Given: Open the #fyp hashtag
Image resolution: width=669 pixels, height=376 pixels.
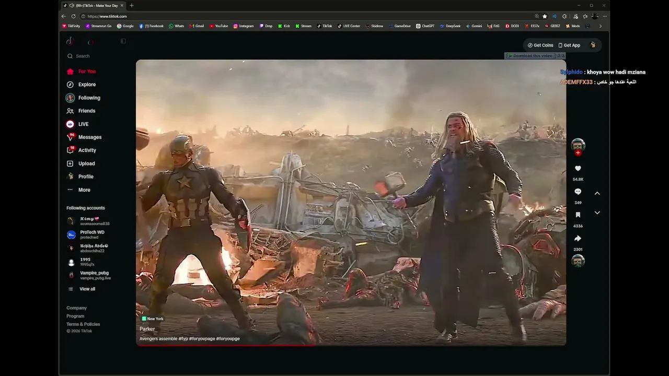Looking at the screenshot, I should pyautogui.click(x=183, y=339).
